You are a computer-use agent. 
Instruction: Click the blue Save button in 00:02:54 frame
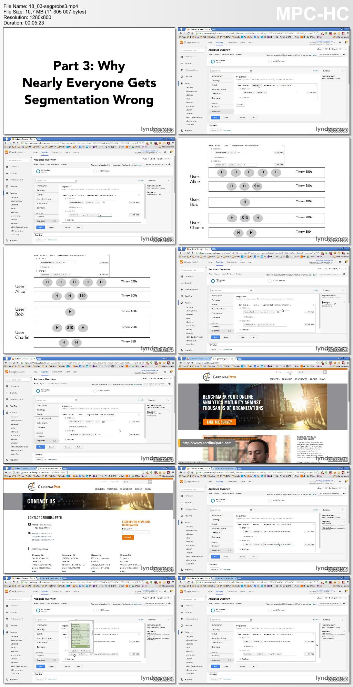[x=41, y=447]
